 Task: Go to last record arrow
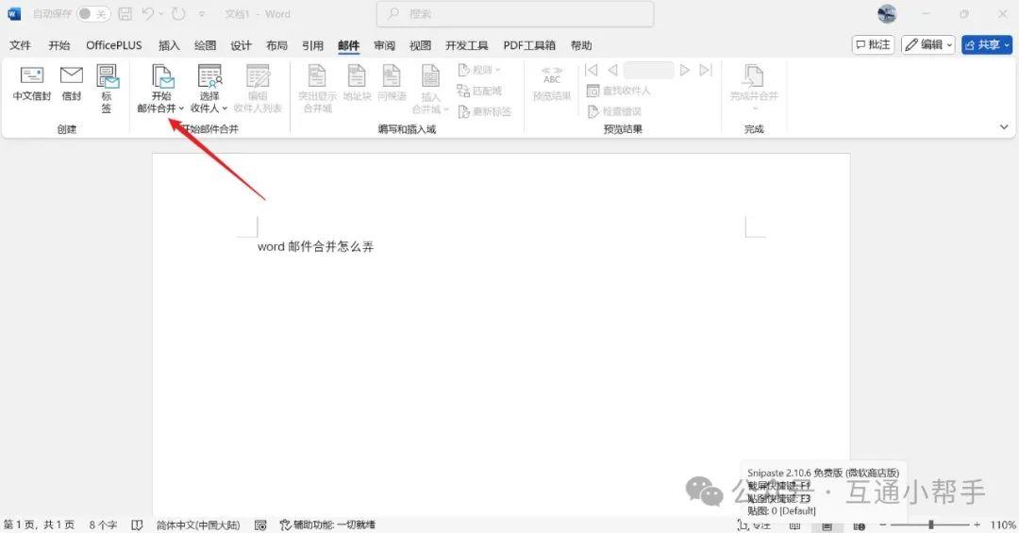click(706, 70)
